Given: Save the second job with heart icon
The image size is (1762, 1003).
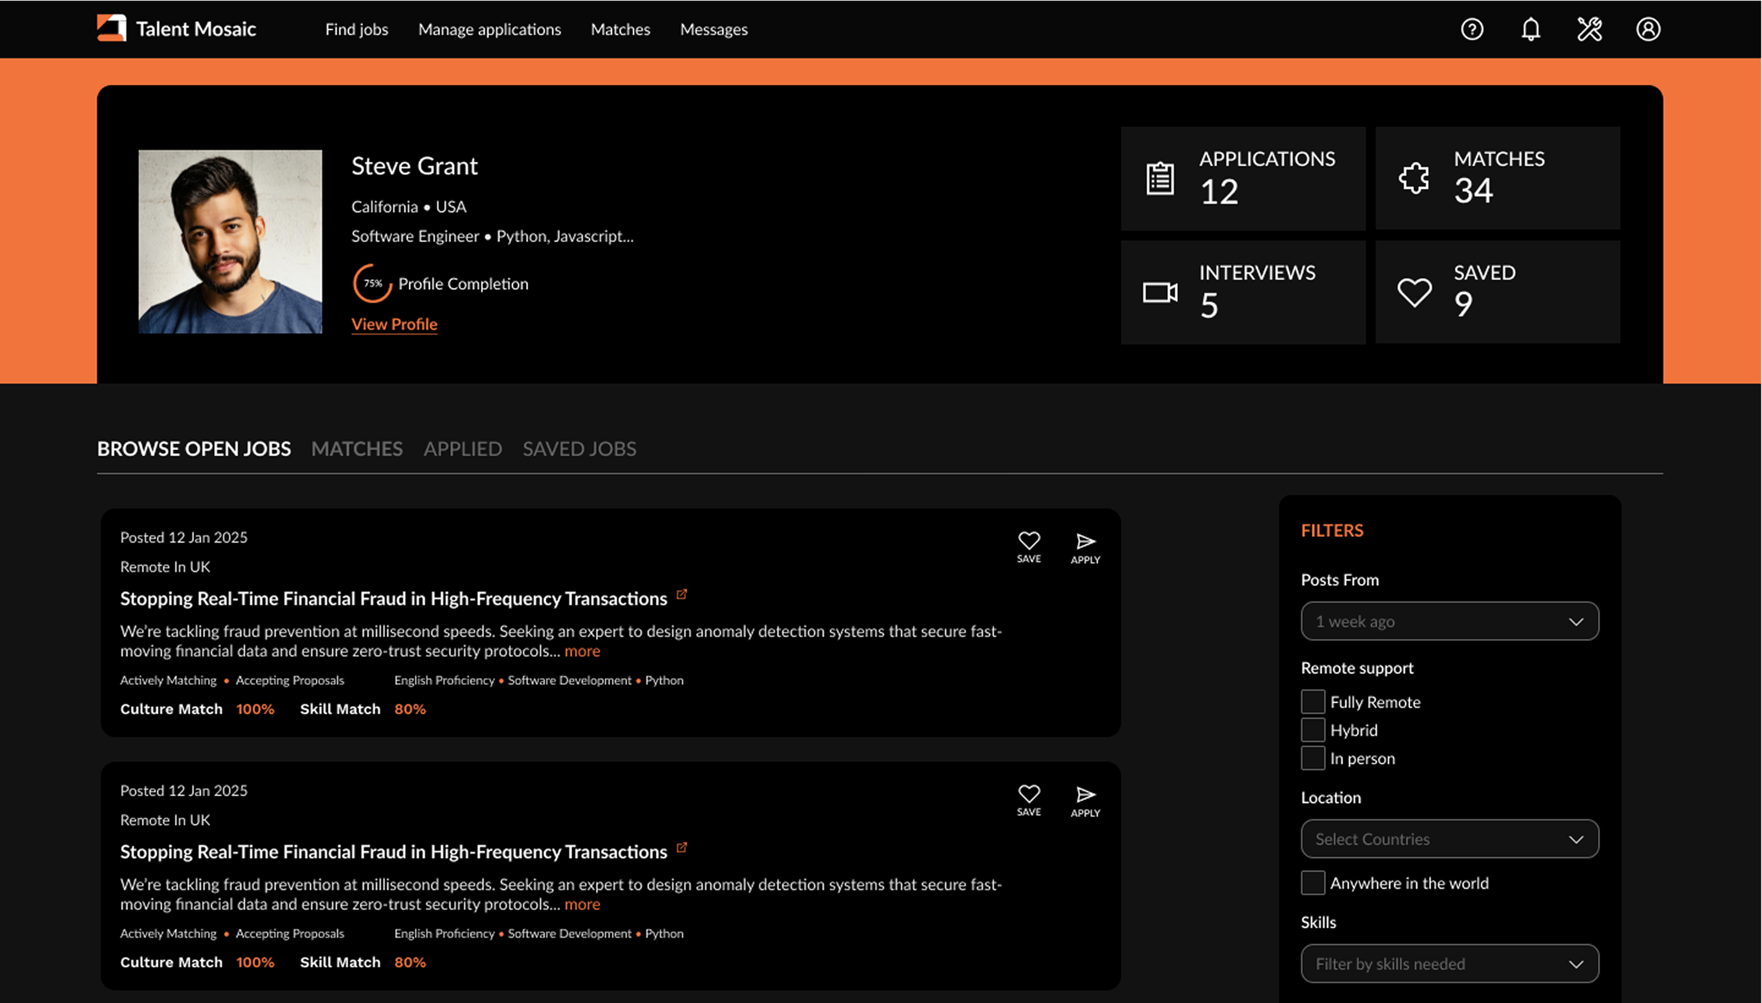Looking at the screenshot, I should [1029, 793].
